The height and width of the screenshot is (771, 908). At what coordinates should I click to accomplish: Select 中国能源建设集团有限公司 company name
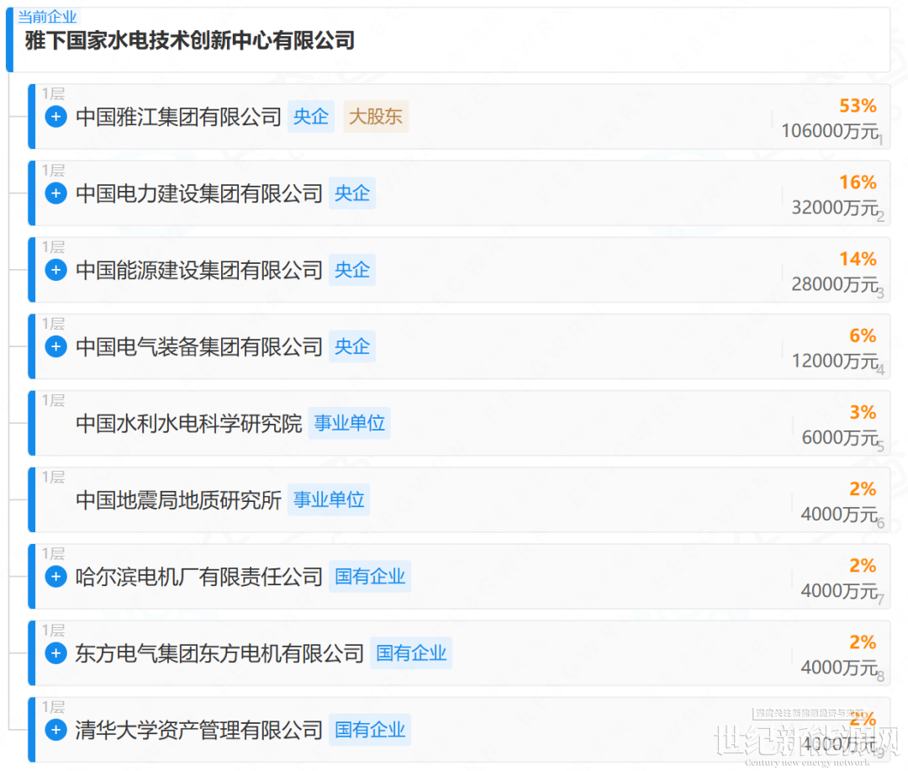pyautogui.click(x=199, y=270)
